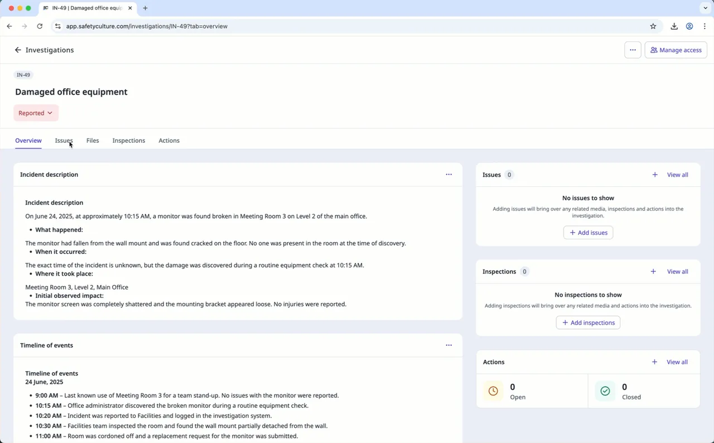This screenshot has height=443, width=714.
Task: Click the Issues count badge showing 0
Action: [509, 175]
